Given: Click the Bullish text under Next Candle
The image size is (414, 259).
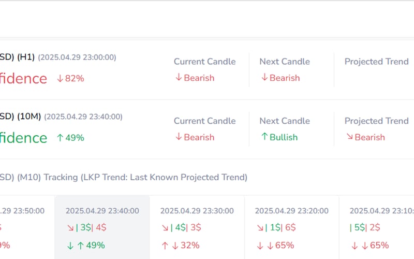Looking at the screenshot, I should pyautogui.click(x=284, y=137).
